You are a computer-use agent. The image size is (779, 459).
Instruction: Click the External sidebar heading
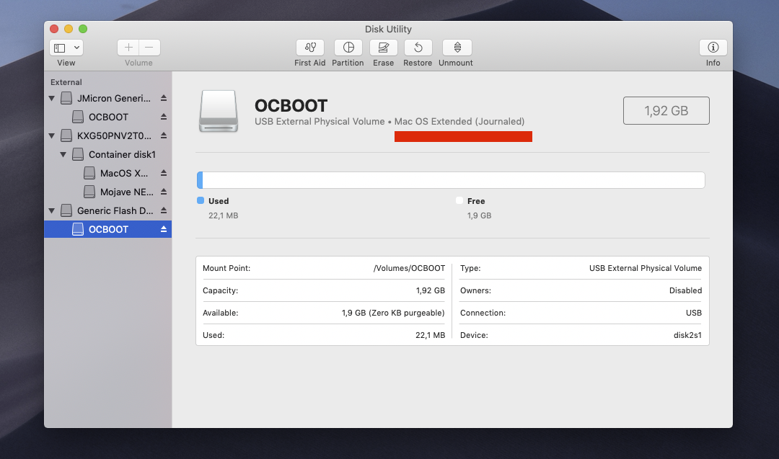point(66,82)
